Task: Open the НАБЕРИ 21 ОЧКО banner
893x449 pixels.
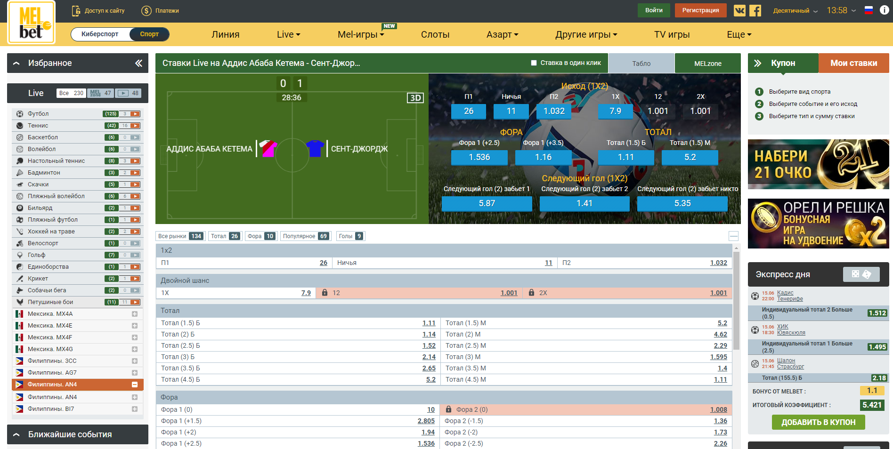Action: coord(818,164)
